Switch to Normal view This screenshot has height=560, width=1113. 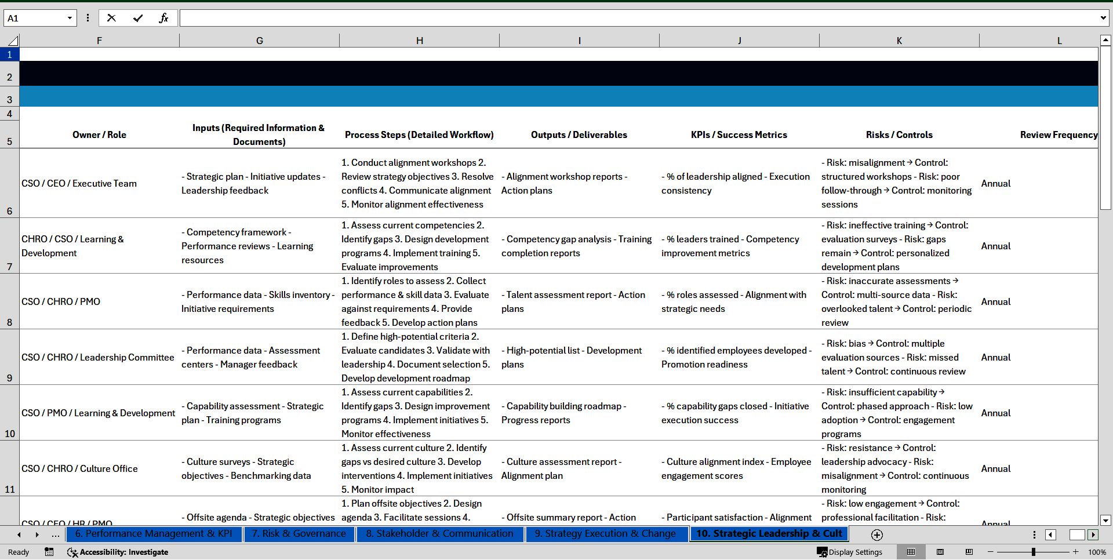pyautogui.click(x=911, y=552)
